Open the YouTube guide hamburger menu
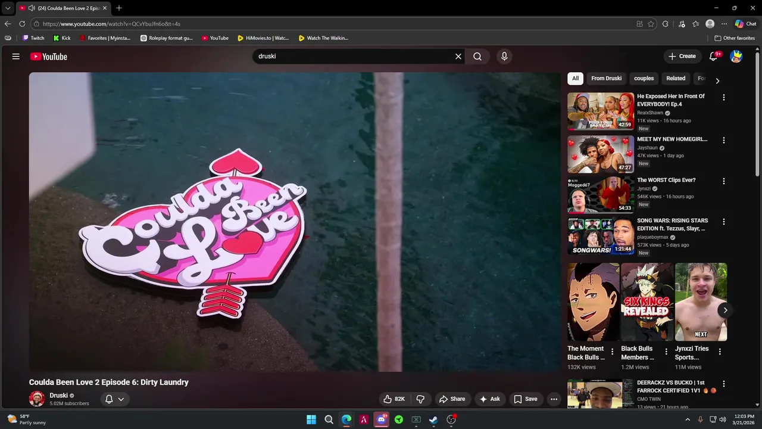The height and width of the screenshot is (429, 762). (x=16, y=57)
